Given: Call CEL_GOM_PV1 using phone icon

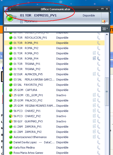Looking at the screenshot, I should click(98, 95).
